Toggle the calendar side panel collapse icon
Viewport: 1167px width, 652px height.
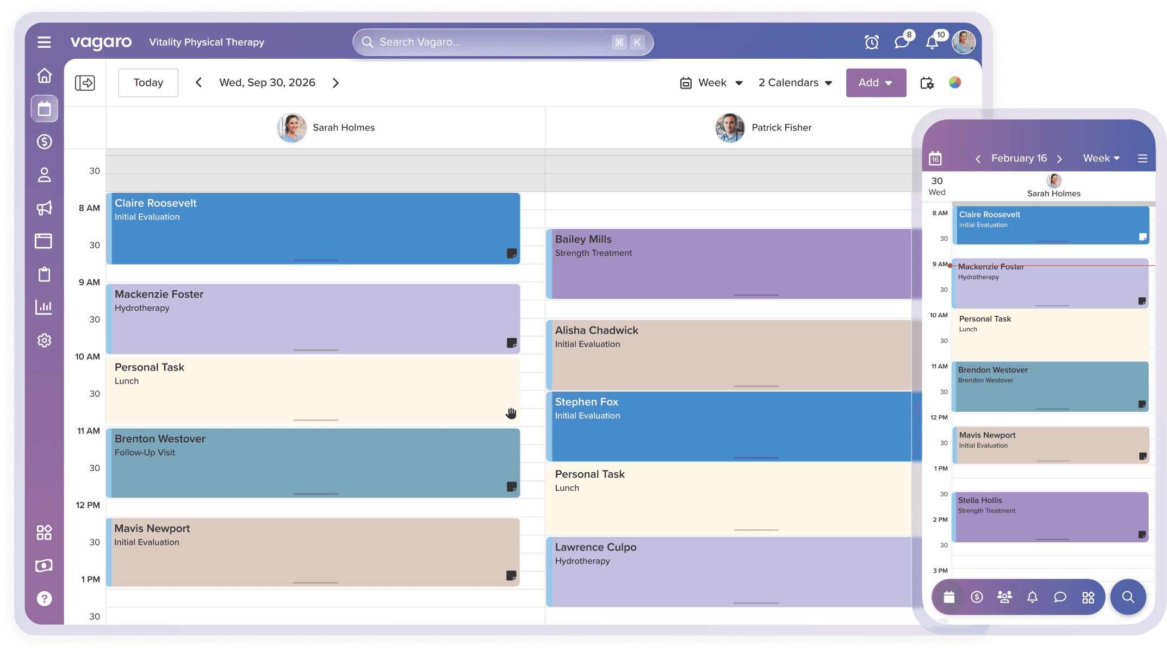click(x=85, y=83)
